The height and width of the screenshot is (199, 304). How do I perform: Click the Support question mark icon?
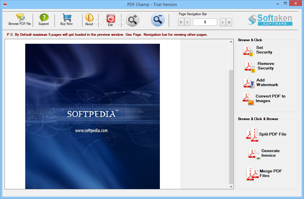click(44, 17)
